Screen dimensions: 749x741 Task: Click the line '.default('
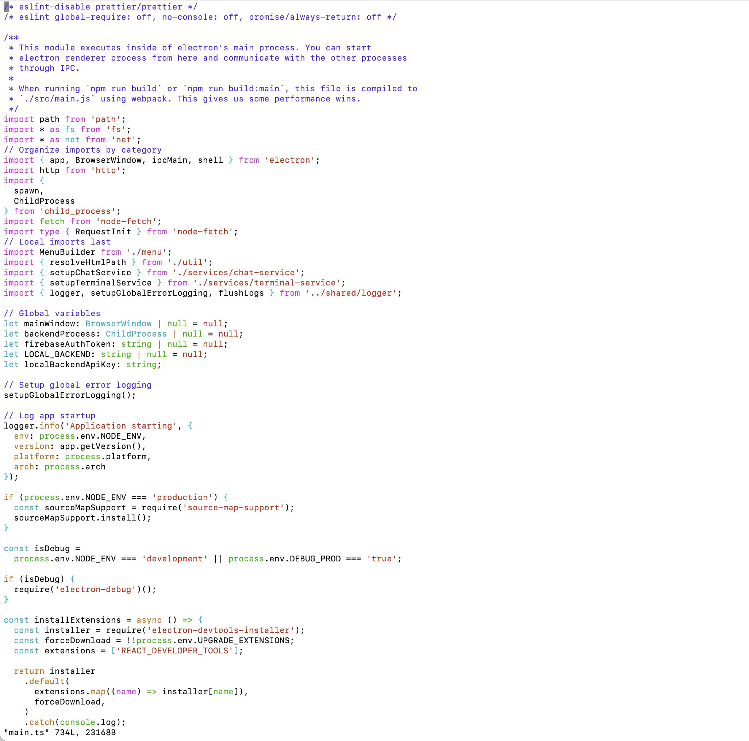(47, 681)
